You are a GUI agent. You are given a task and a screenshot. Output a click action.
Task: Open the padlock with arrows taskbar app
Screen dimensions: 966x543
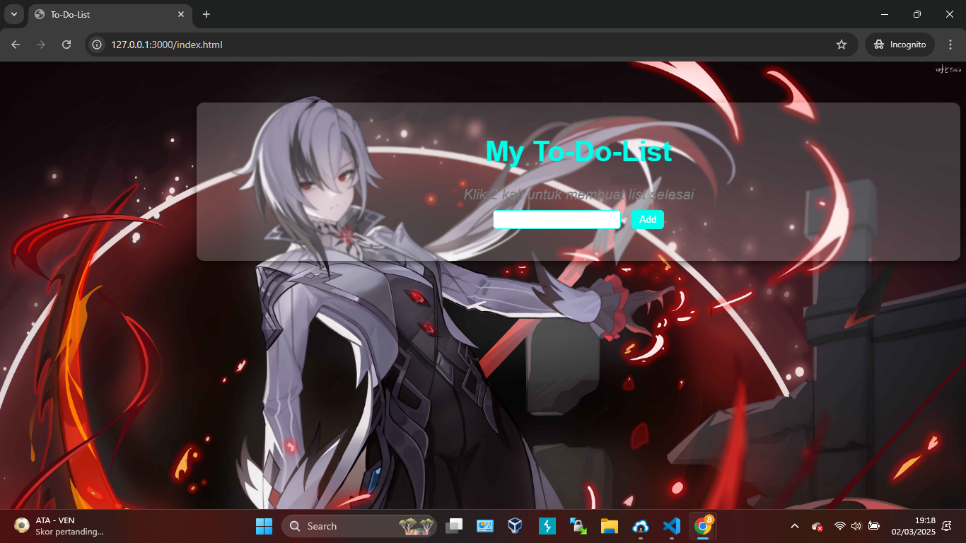tap(578, 526)
